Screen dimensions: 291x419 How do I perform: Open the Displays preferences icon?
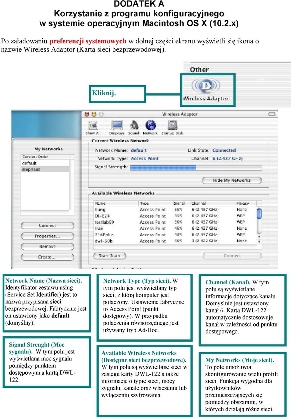[117, 128]
